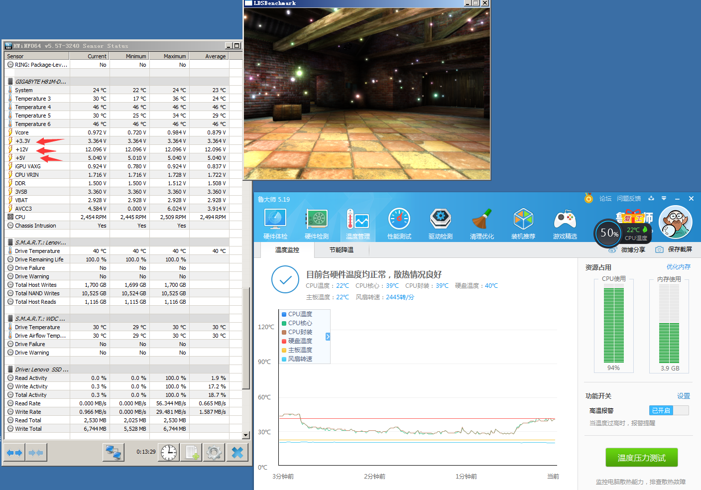Open the Lu Master main menu dropdown arrow
Image resolution: width=701 pixels, height=490 pixels.
click(664, 198)
